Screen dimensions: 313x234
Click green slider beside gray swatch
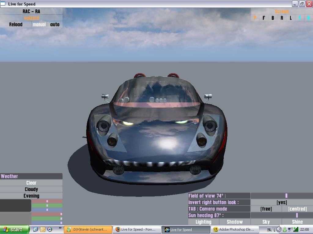[x=47, y=218]
